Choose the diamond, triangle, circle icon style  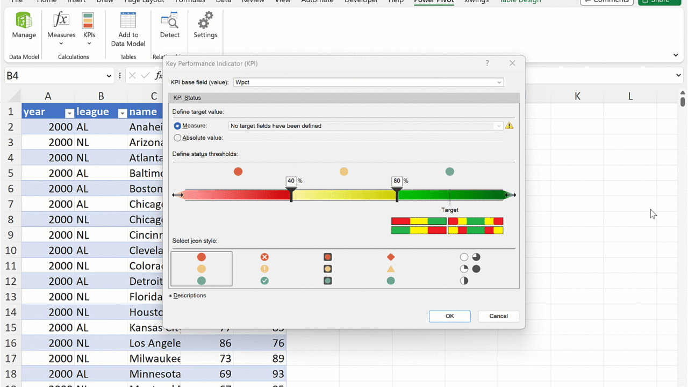[x=391, y=269]
